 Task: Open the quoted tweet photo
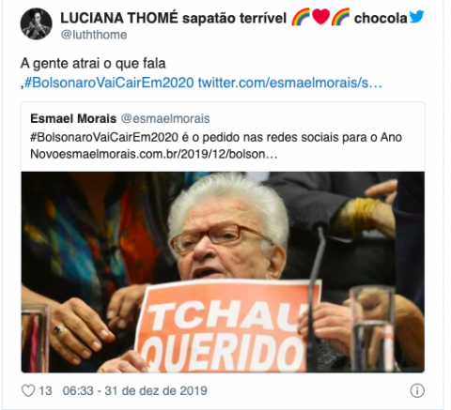tap(223, 272)
